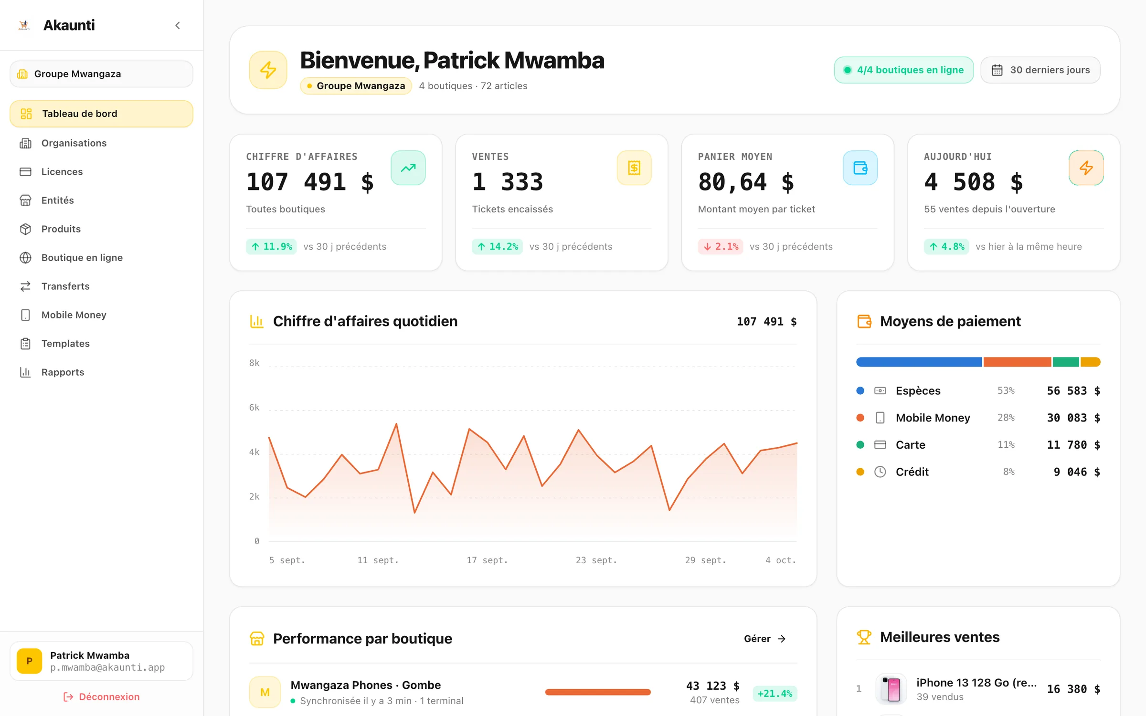Viewport: 1146px width, 716px height.
Task: Click the Rapports bar chart icon
Action: pyautogui.click(x=25, y=372)
